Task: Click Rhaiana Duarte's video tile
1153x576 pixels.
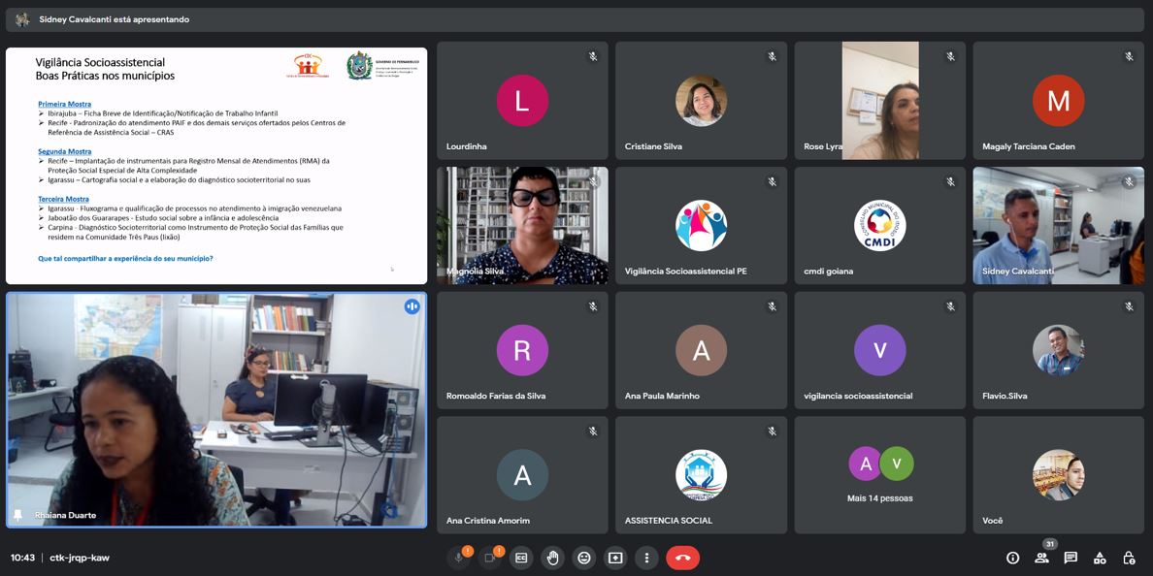Action: (216, 410)
